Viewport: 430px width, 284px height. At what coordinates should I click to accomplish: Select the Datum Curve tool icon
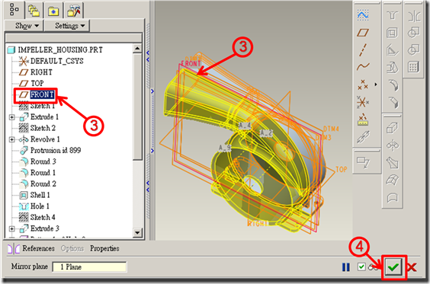tap(363, 66)
